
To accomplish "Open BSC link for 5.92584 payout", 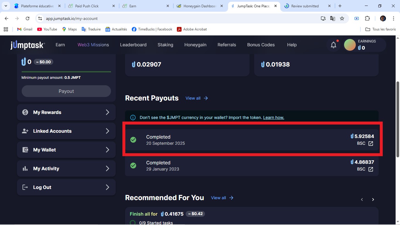I will coord(370,144).
